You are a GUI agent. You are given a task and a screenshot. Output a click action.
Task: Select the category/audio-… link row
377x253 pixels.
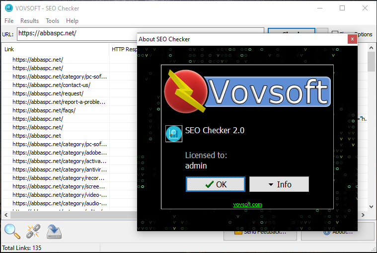pyautogui.click(x=60, y=203)
